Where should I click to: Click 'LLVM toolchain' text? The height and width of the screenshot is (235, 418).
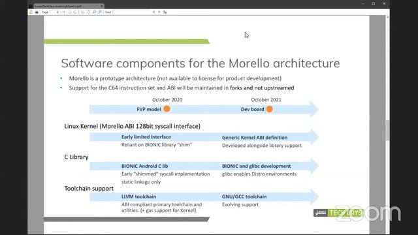coord(138,196)
